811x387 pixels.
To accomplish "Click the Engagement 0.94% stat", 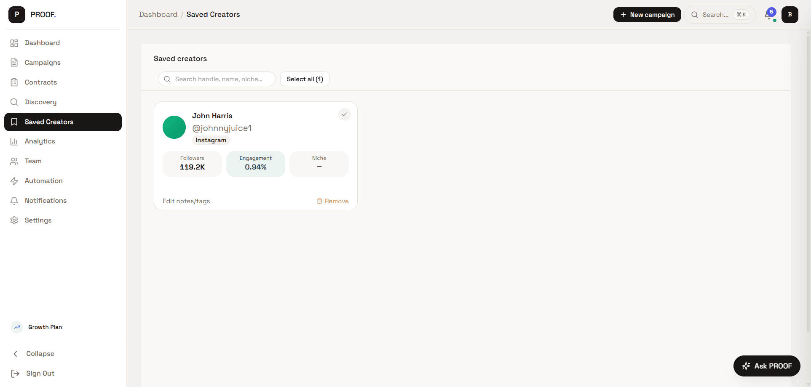I will pyautogui.click(x=256, y=164).
